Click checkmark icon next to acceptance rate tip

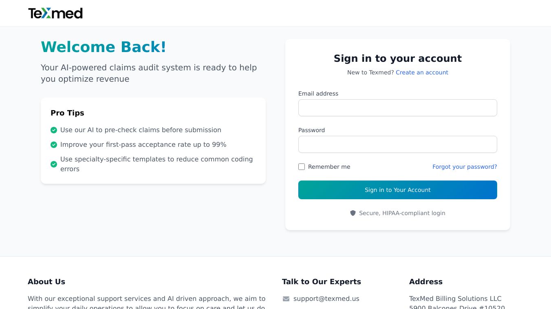coord(54,145)
